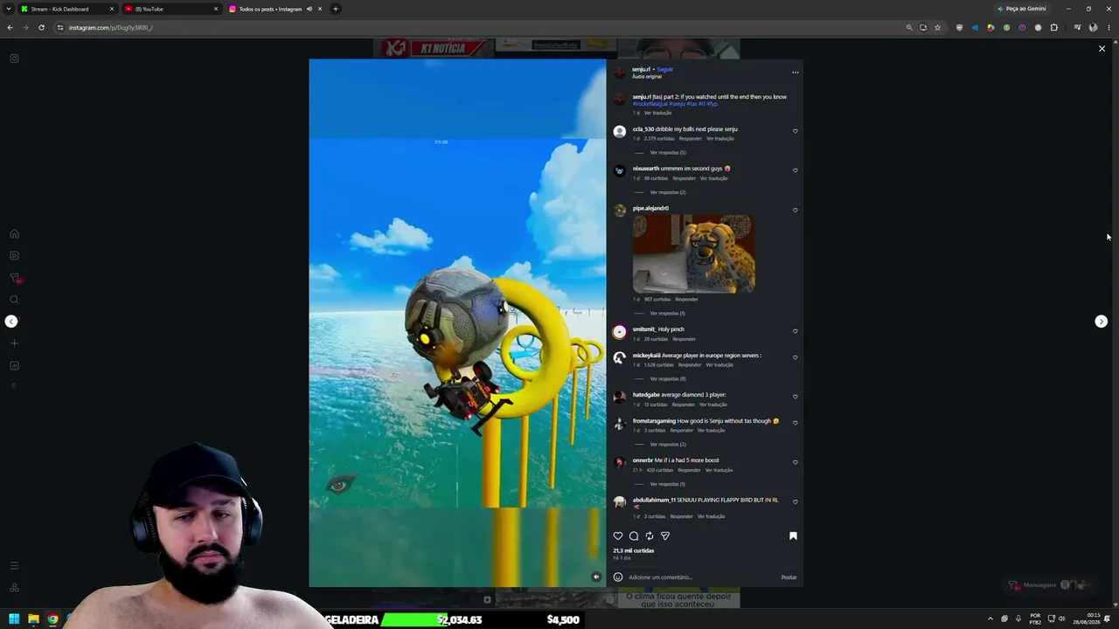Open Peça ao Gemini
The width and height of the screenshot is (1119, 629).
coord(1021,9)
